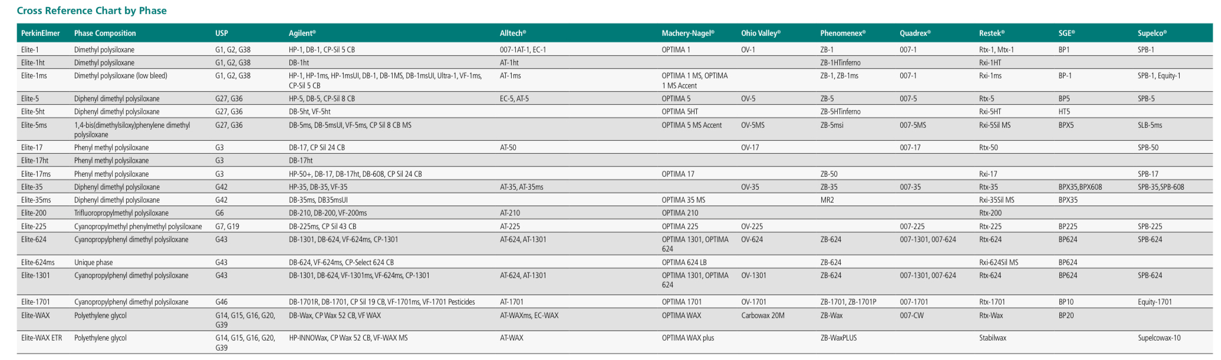
Task: Select the 'SPB-50' Supelco cell
Action: [1148, 148]
